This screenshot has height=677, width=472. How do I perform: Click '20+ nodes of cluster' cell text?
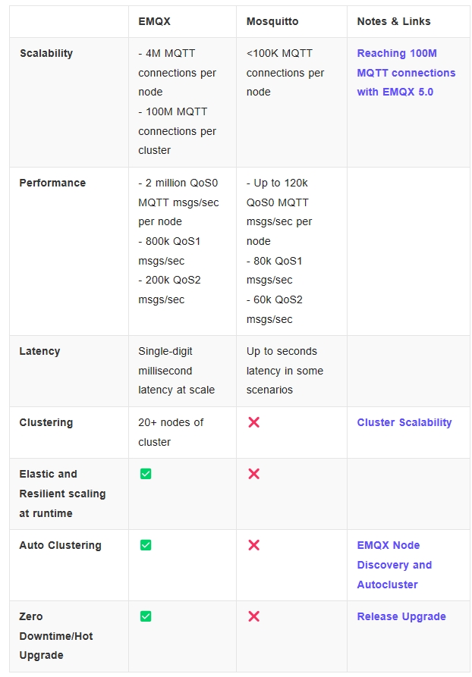click(x=171, y=432)
